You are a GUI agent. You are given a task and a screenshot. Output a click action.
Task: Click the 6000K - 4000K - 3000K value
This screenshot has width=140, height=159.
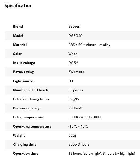click(x=86, y=117)
